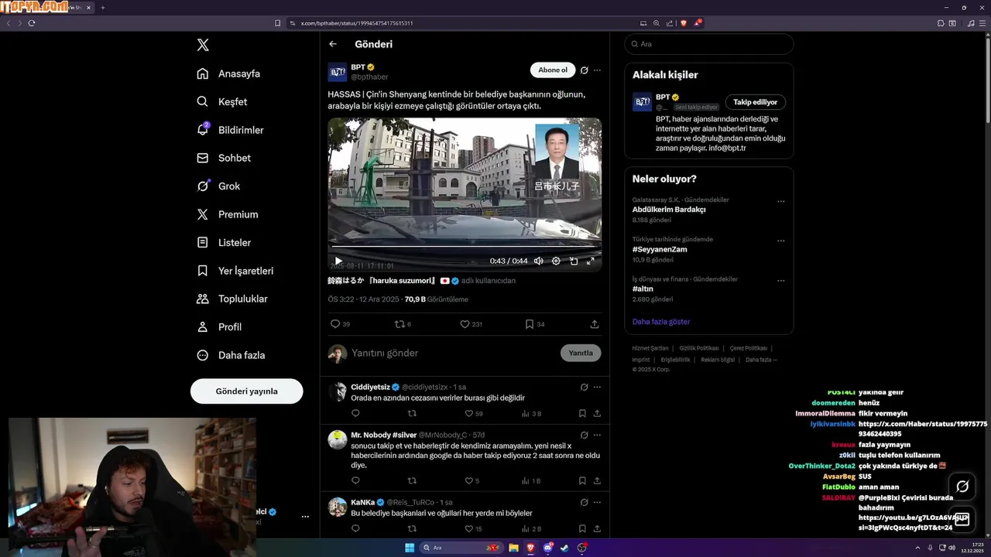Expand the Daha fazla menu
This screenshot has width=991, height=557.
231,355
